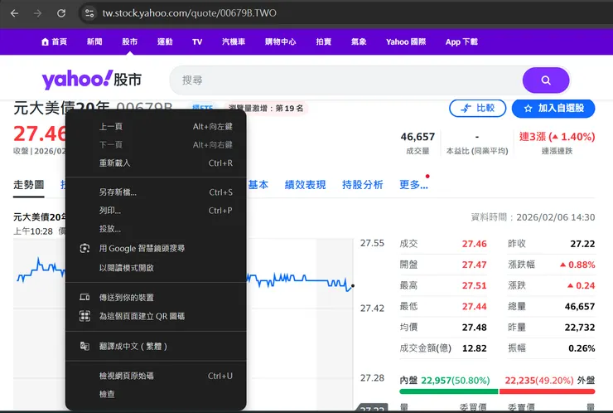The image size is (613, 413).
Task: Open 氣象 in the Yahoo nav bar
Action: pyautogui.click(x=359, y=42)
